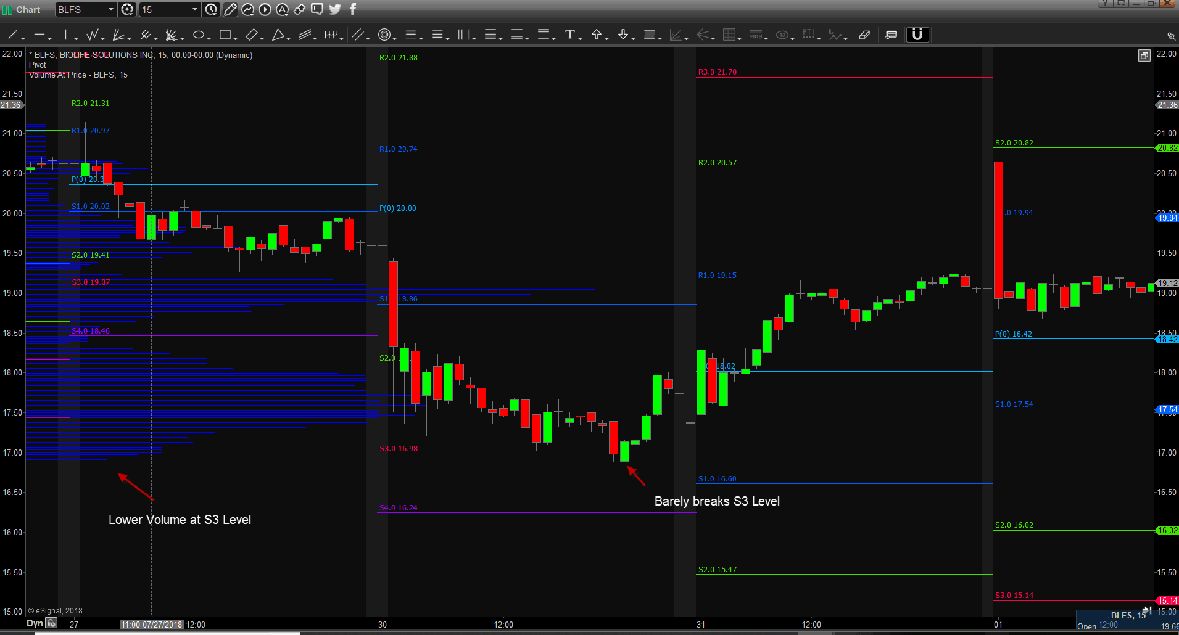1179x635 pixels.
Task: Select the pencil drawing tool
Action: tap(230, 9)
